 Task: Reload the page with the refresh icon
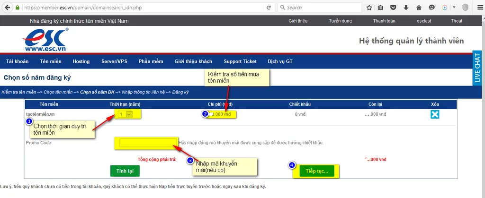(x=269, y=8)
